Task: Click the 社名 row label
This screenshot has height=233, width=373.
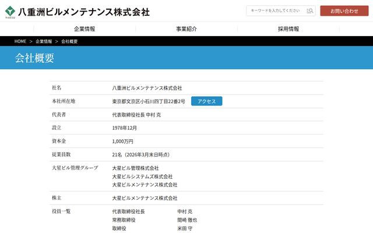Action: coord(57,88)
